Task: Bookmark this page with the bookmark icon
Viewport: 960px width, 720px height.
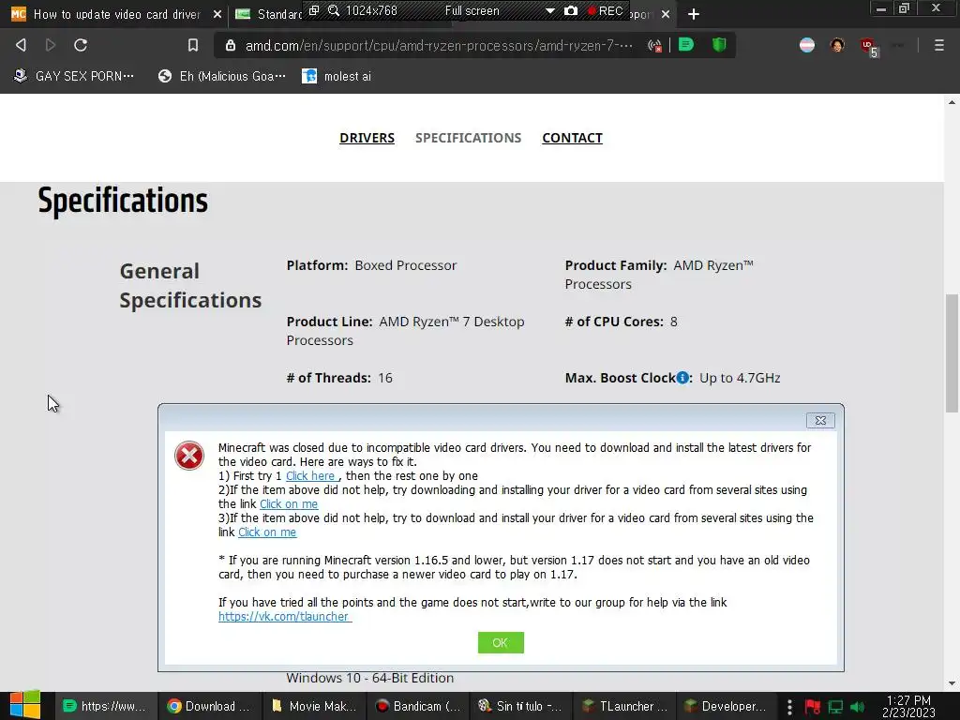Action: [x=193, y=45]
